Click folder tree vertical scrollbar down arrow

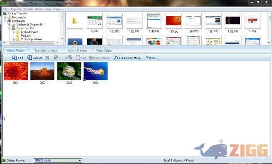(x=62, y=39)
